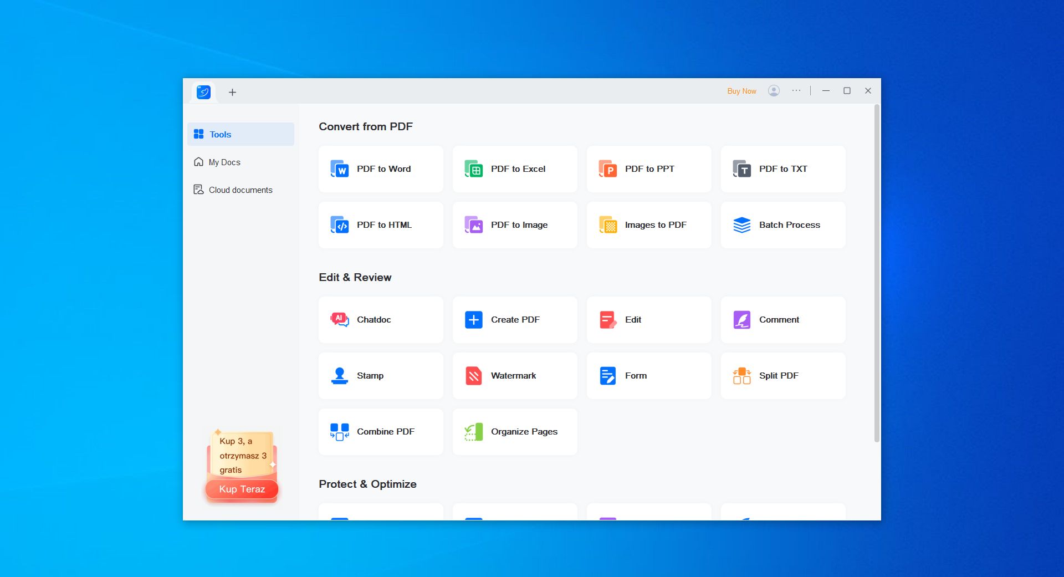Open the account profile icon
Image resolution: width=1064 pixels, height=577 pixels.
774,90
